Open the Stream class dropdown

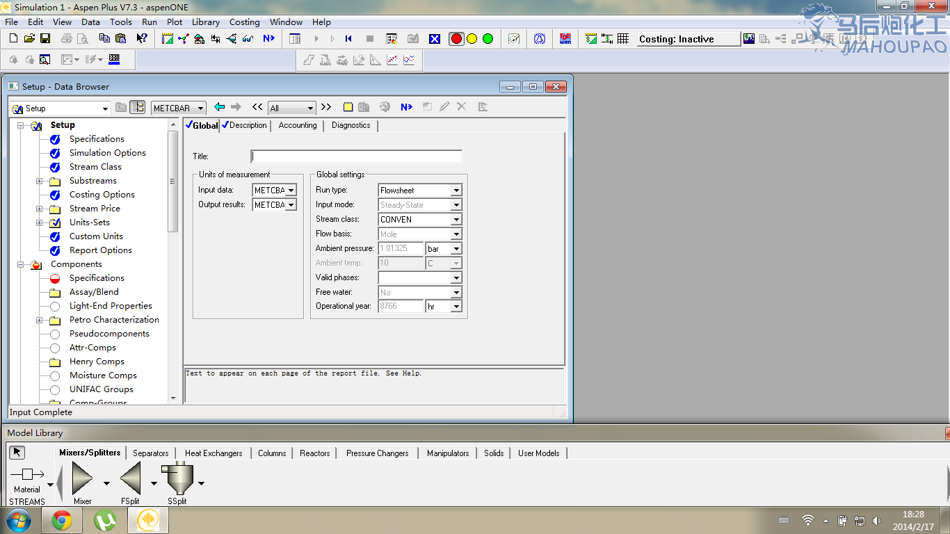(456, 220)
